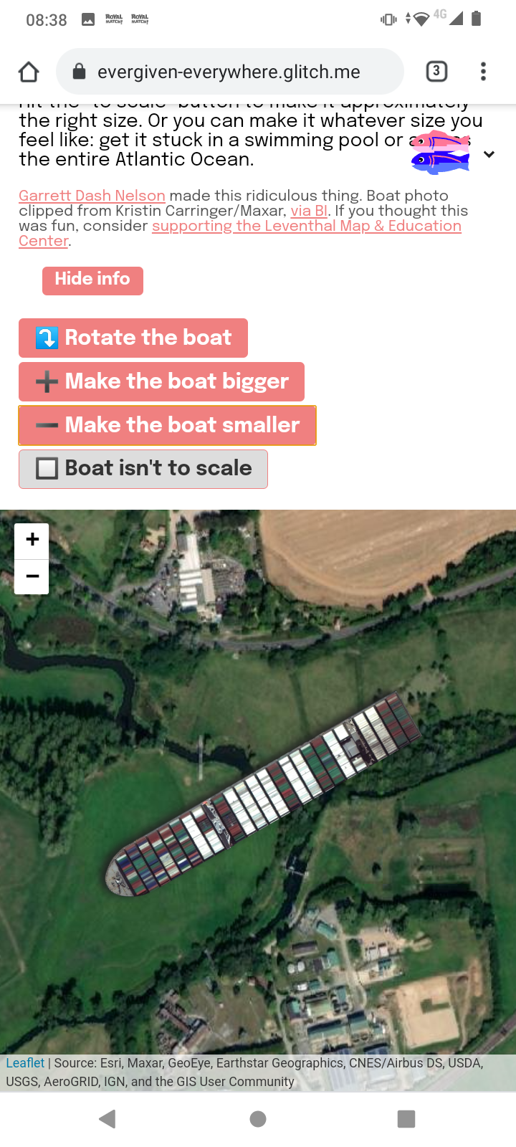The height and width of the screenshot is (1147, 516).
Task: Tap the evergiven-everywhere.glitch.me URL field
Action: coord(229,72)
